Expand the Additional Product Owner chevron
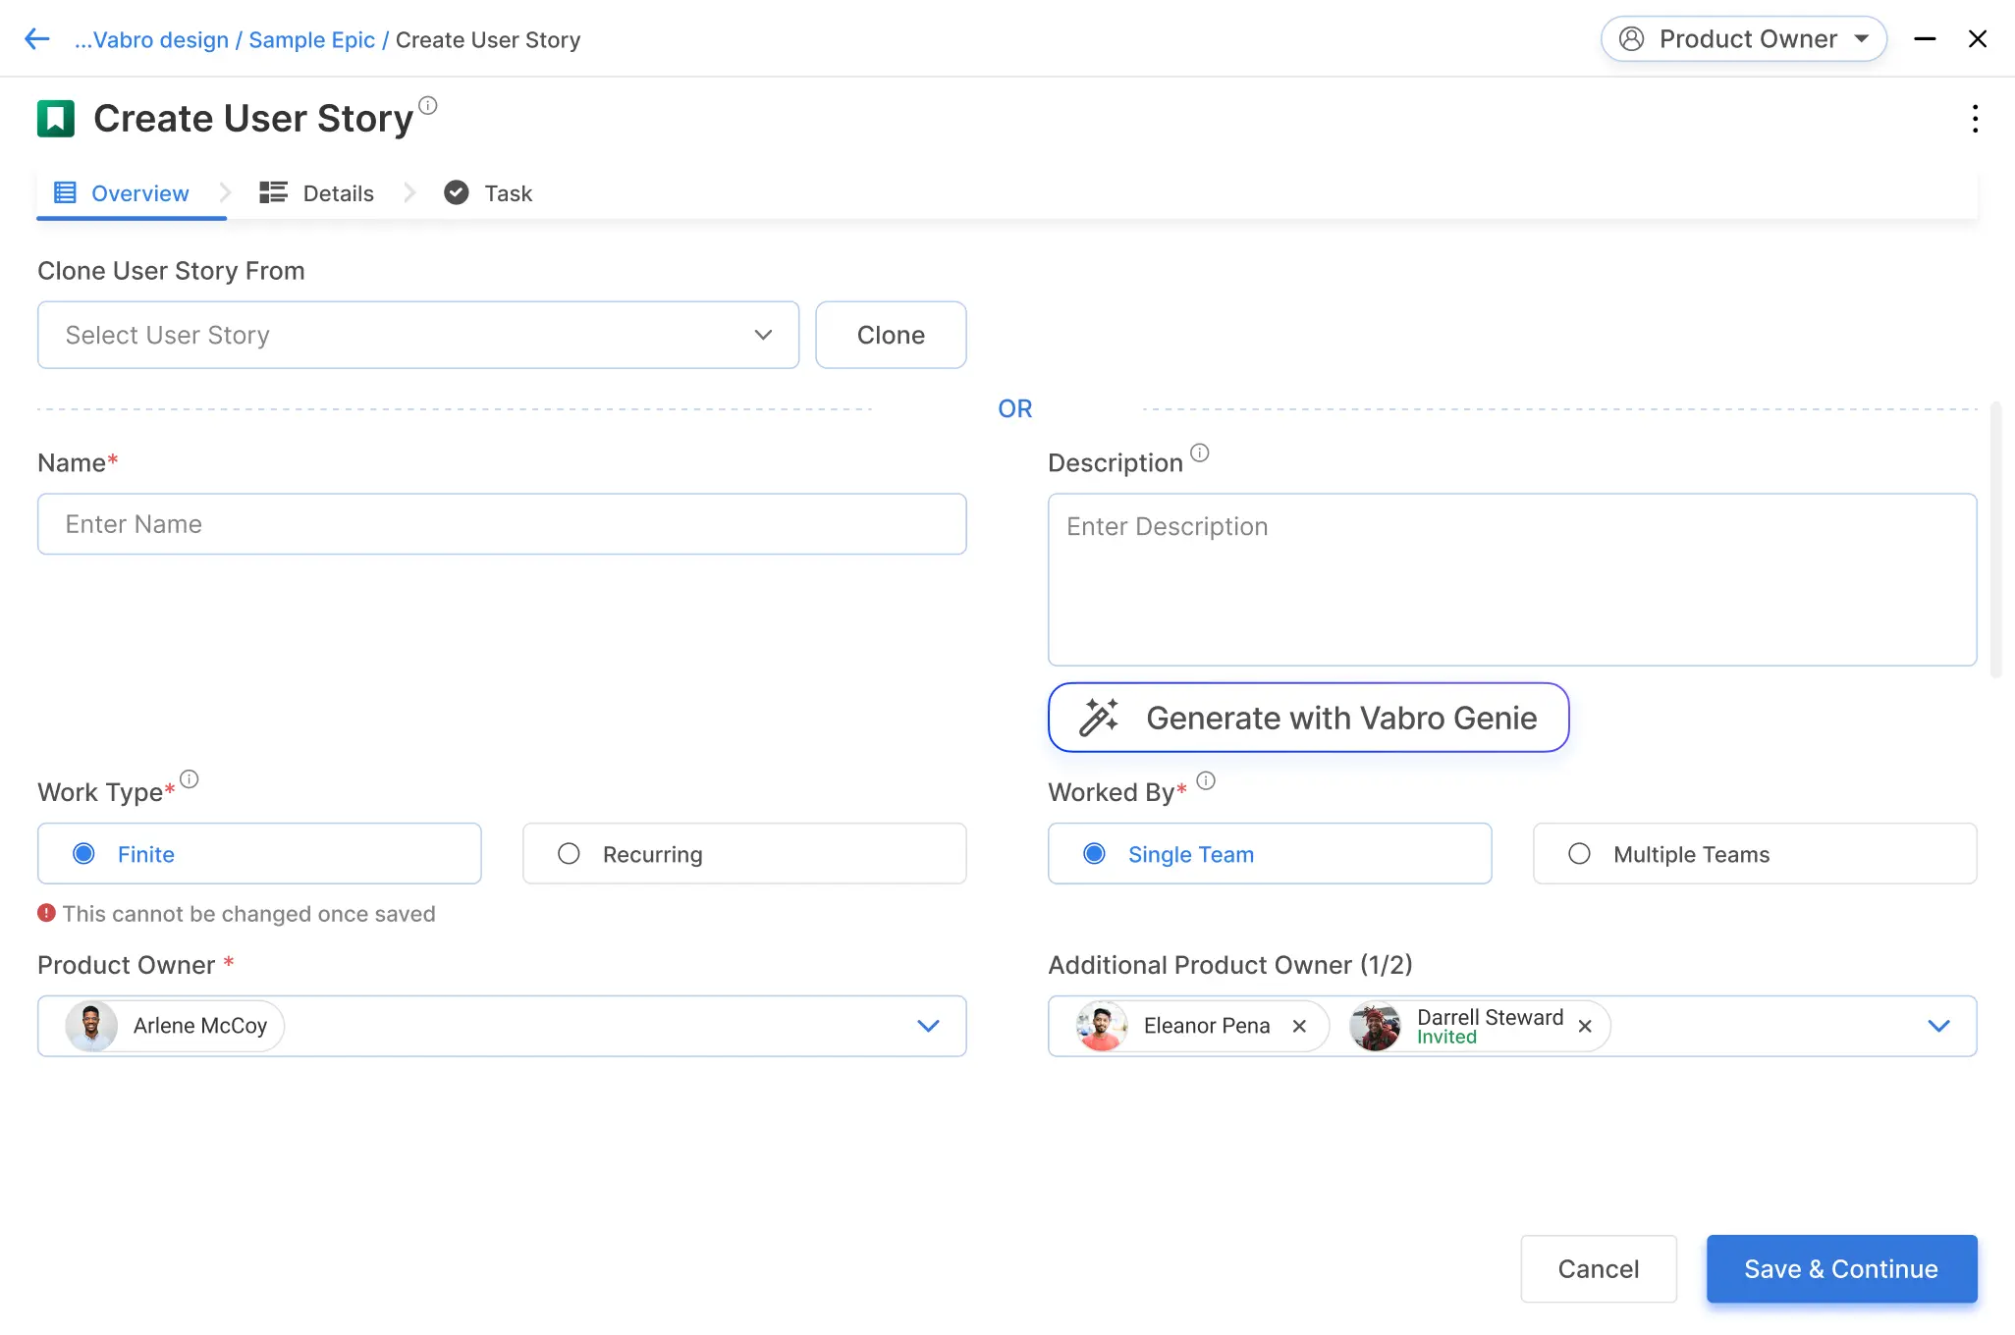2015x1335 pixels. pyautogui.click(x=1938, y=1026)
